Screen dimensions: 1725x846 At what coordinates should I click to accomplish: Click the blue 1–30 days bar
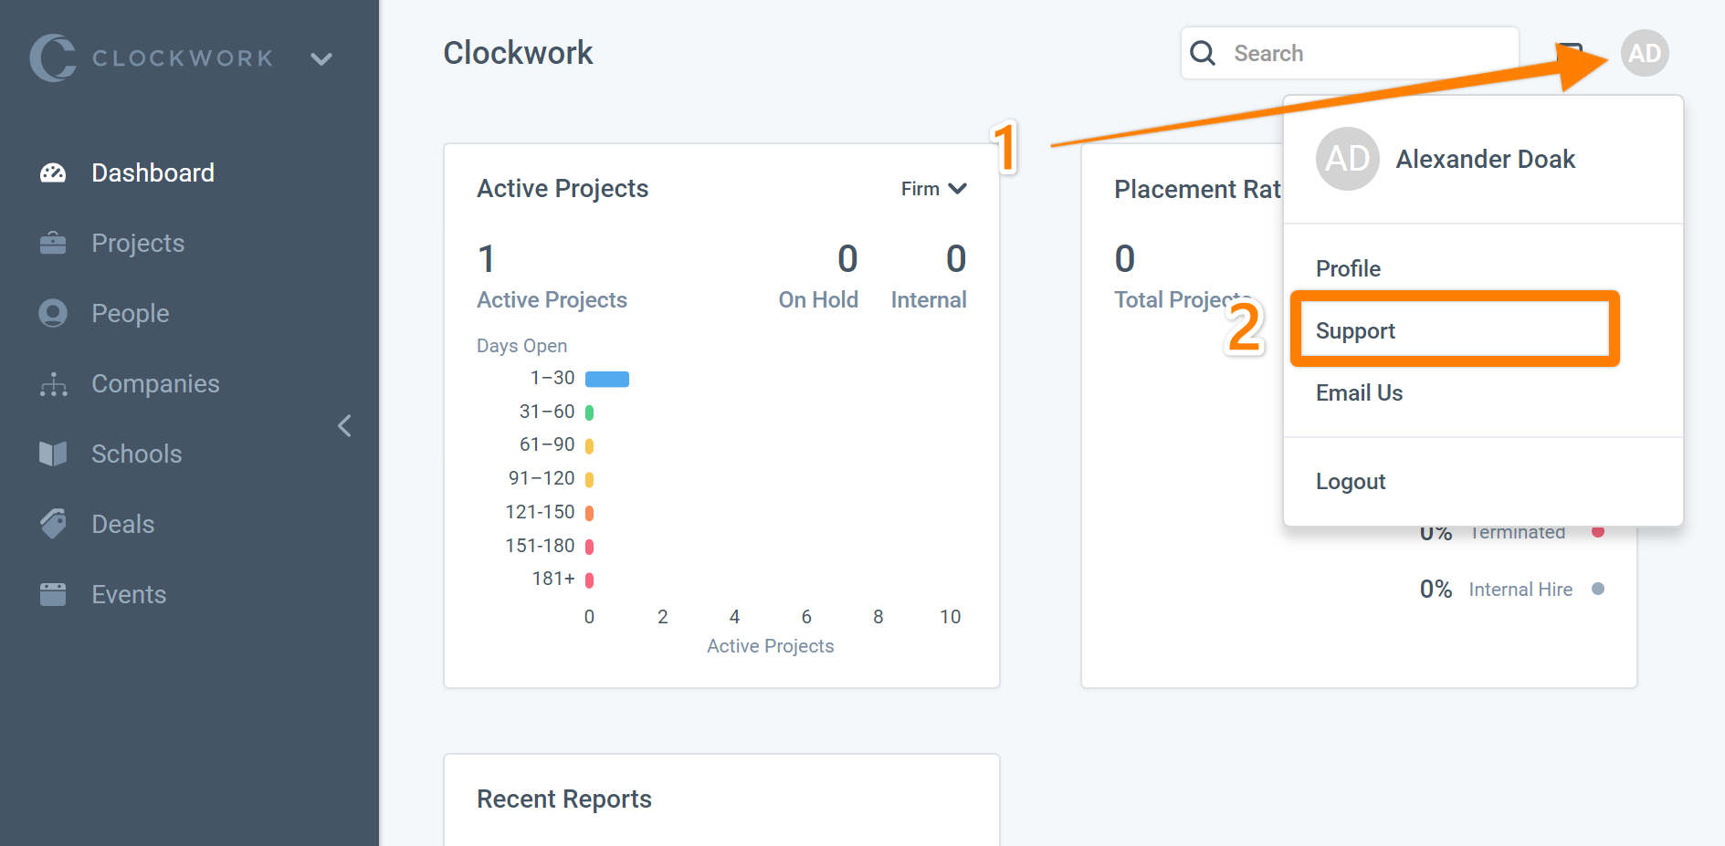[606, 379]
